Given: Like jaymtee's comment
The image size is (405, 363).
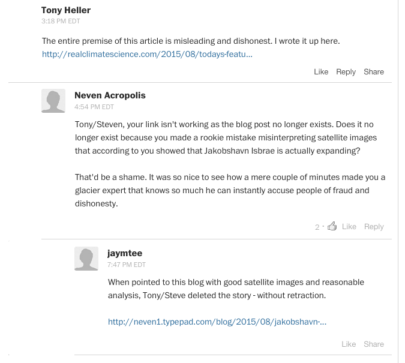Looking at the screenshot, I should click(349, 344).
